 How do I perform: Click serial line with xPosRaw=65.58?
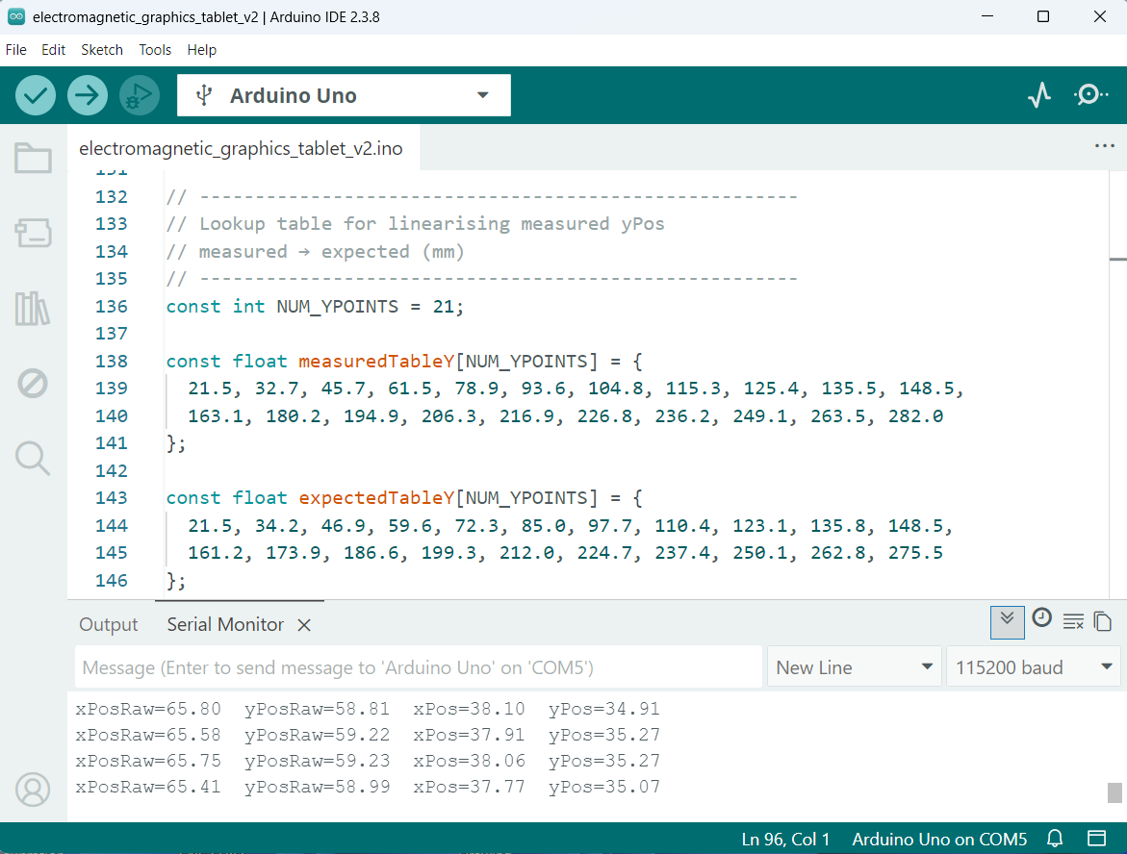pos(368,735)
